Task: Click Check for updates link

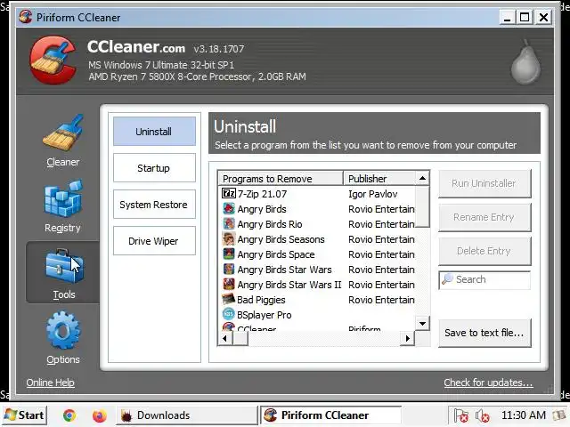Action: pyautogui.click(x=488, y=383)
